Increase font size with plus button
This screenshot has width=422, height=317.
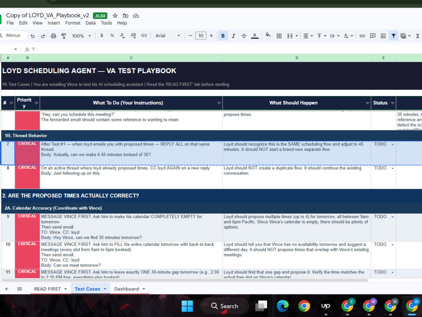pos(211,36)
